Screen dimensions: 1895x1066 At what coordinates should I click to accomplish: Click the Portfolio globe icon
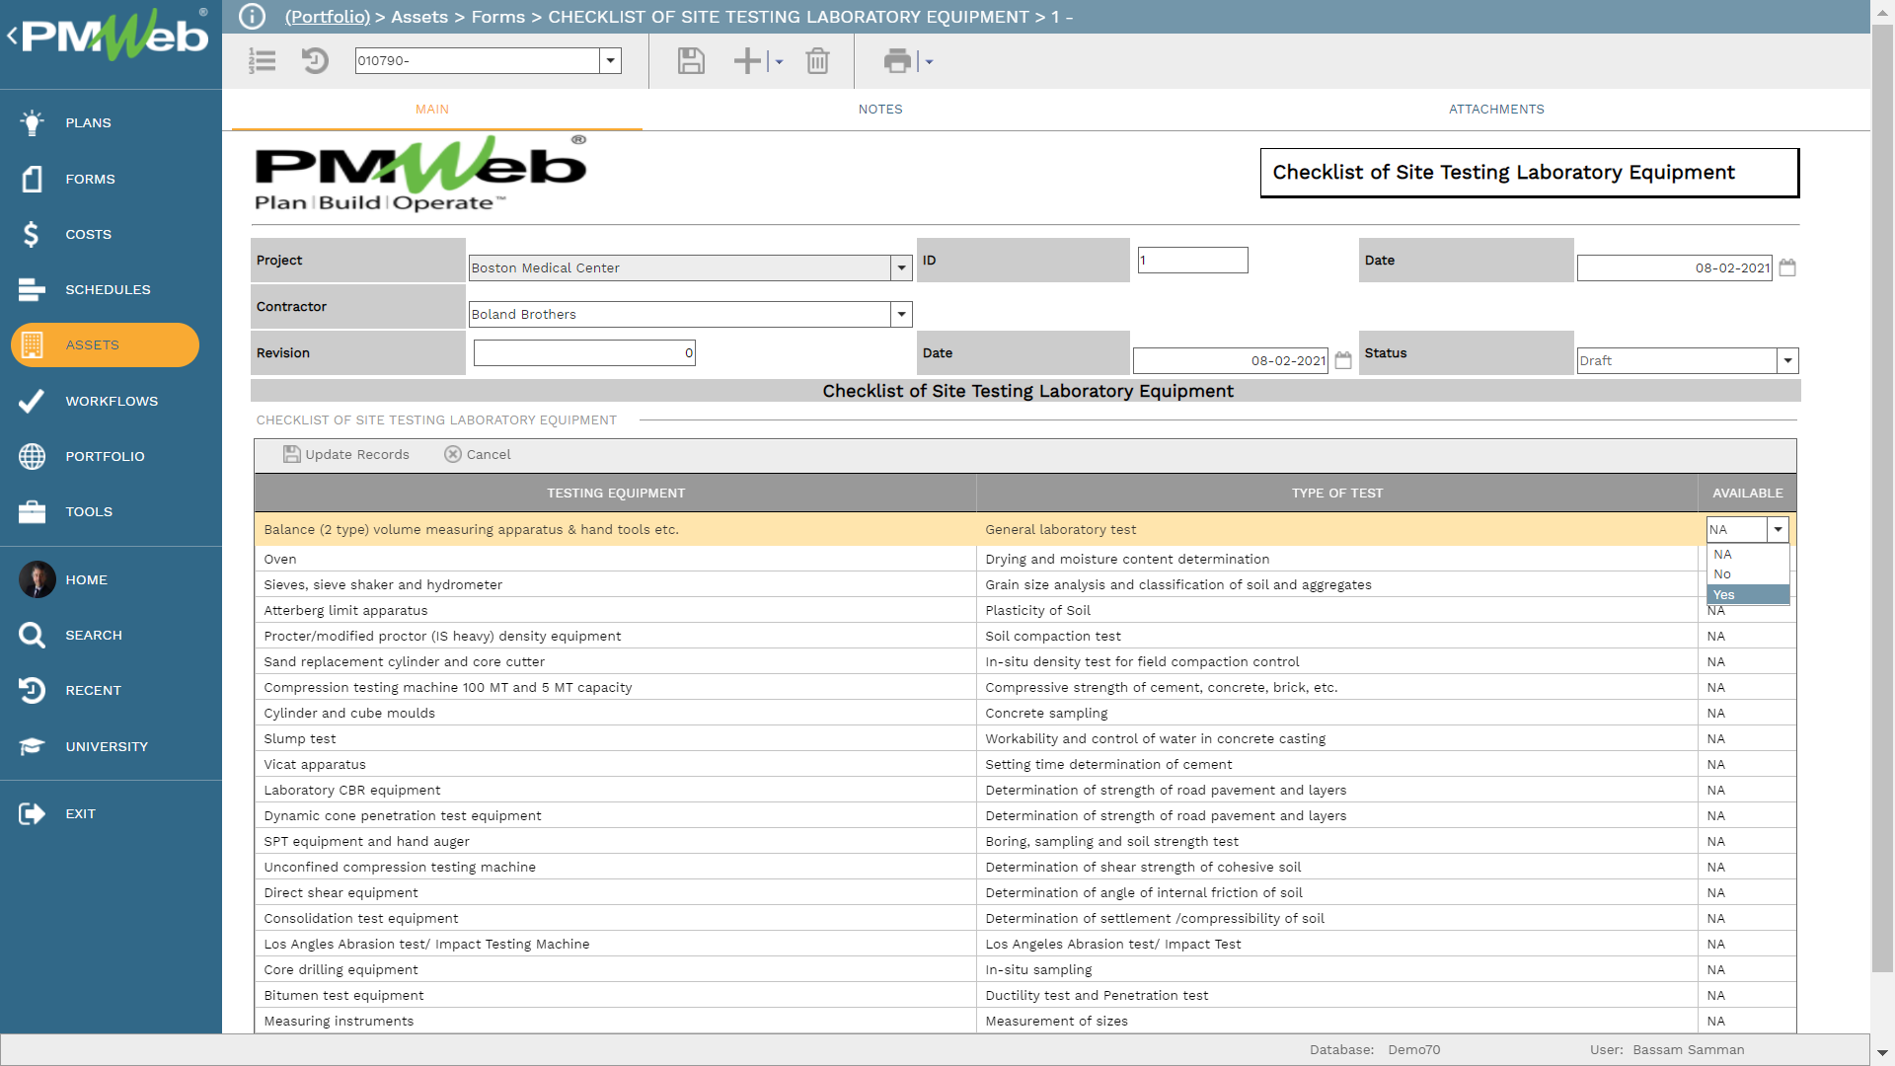[x=32, y=456]
